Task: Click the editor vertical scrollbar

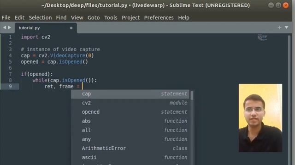Action: pyautogui.click(x=289, y=99)
